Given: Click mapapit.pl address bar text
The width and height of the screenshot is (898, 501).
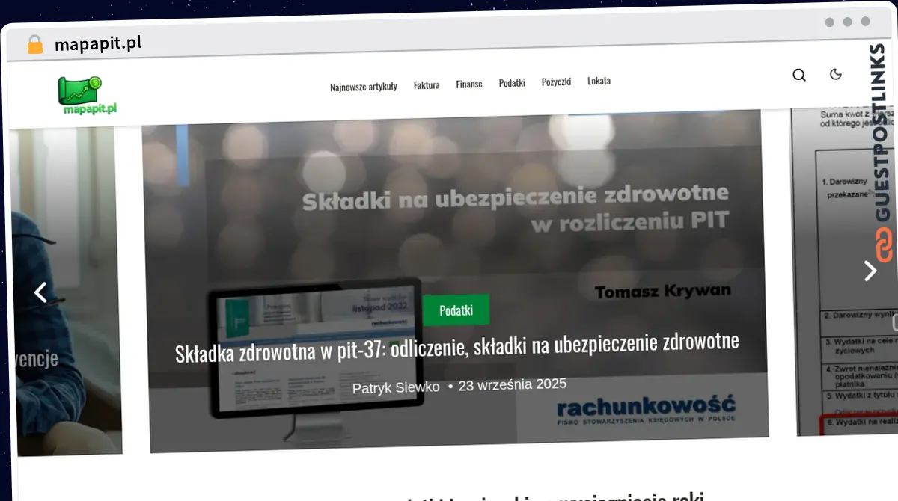Looking at the screenshot, I should pyautogui.click(x=98, y=44).
